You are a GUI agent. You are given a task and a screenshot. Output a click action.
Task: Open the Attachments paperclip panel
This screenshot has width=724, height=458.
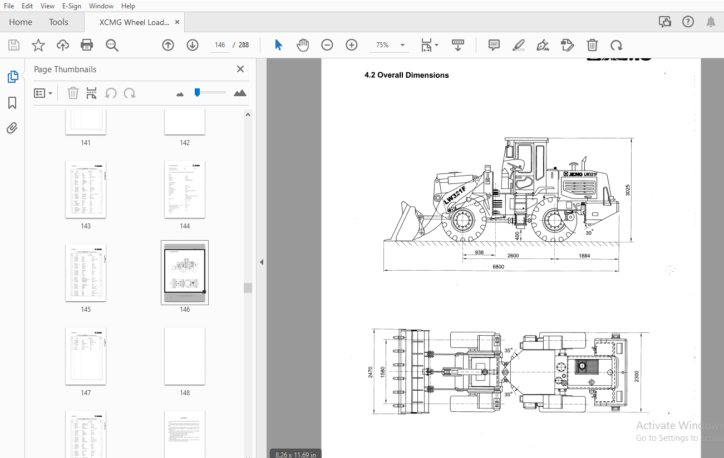pos(12,128)
